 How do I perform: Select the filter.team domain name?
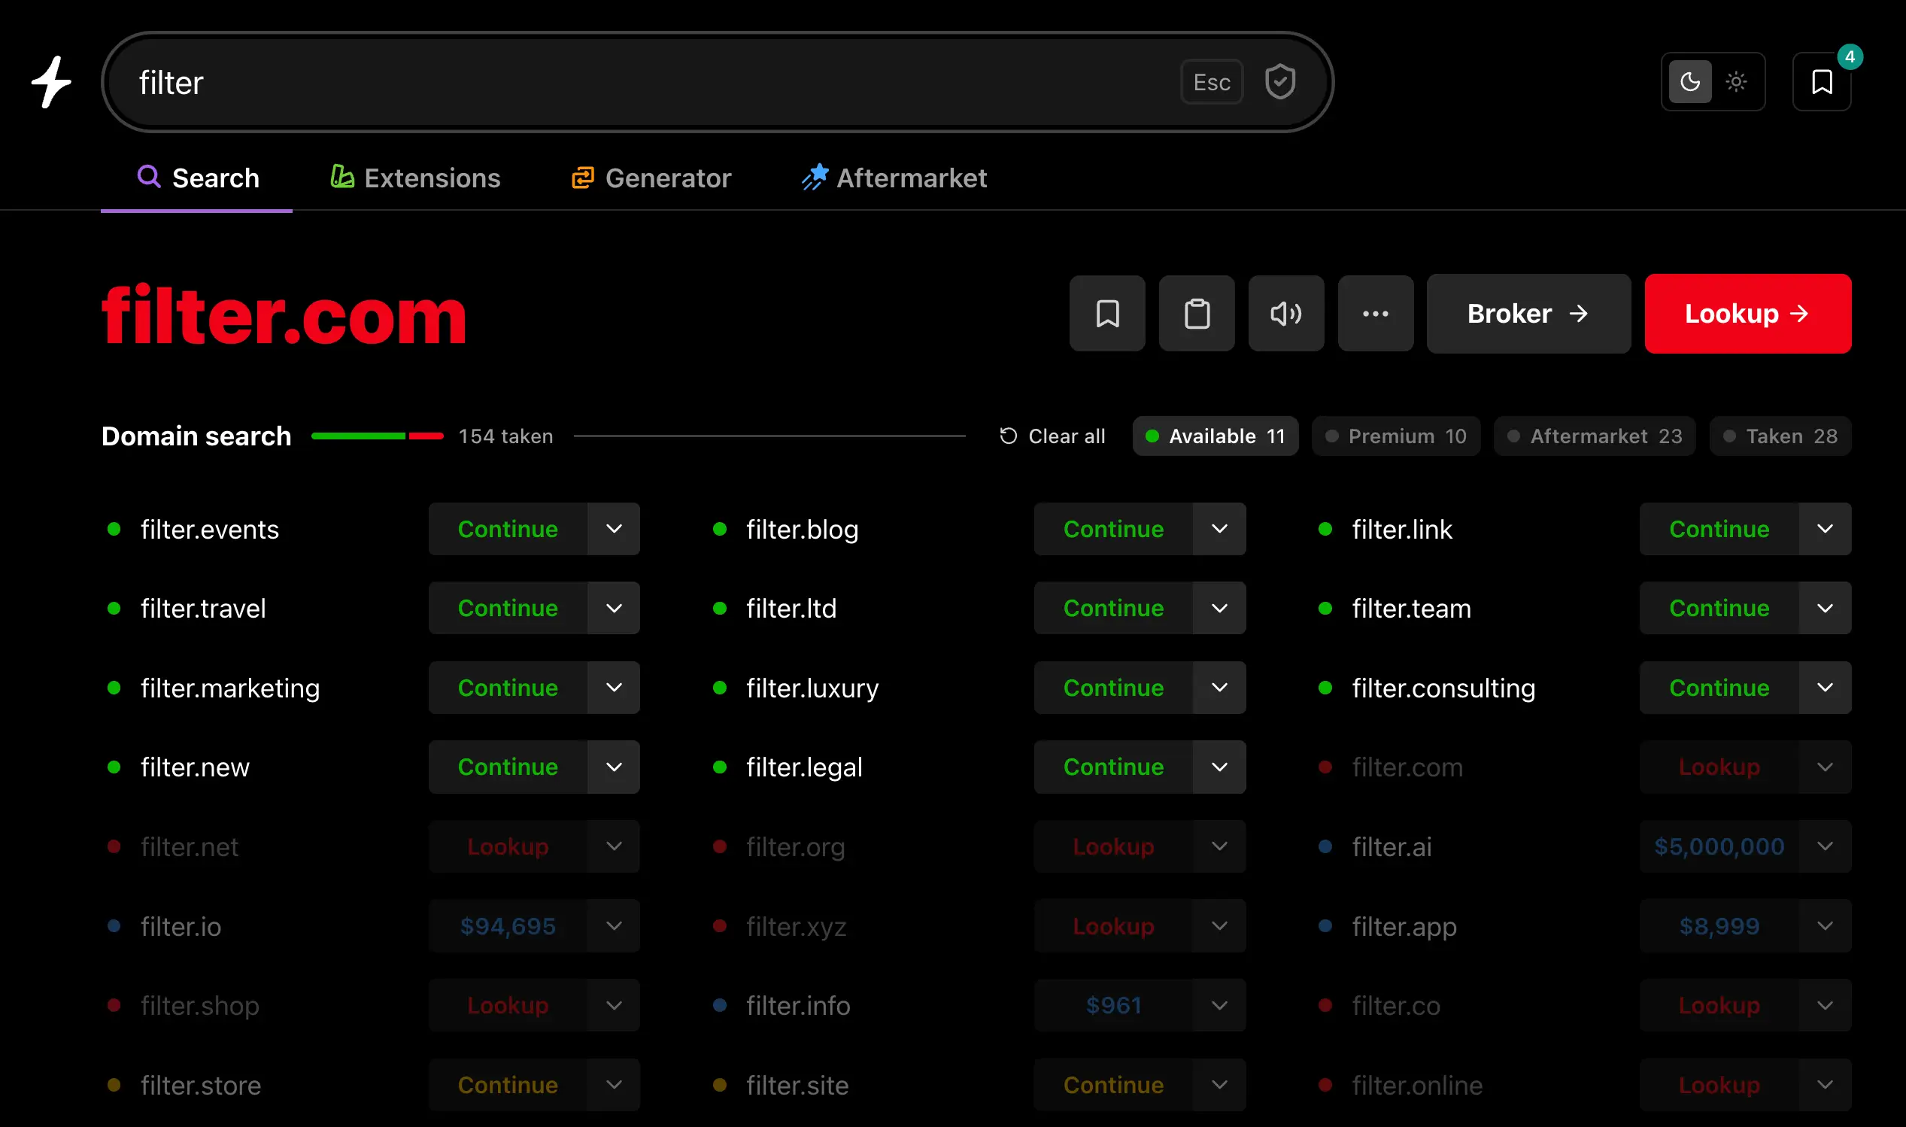pos(1411,609)
